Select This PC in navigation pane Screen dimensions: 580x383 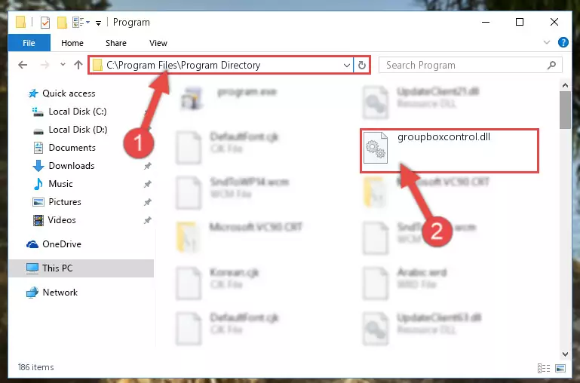pos(81,268)
